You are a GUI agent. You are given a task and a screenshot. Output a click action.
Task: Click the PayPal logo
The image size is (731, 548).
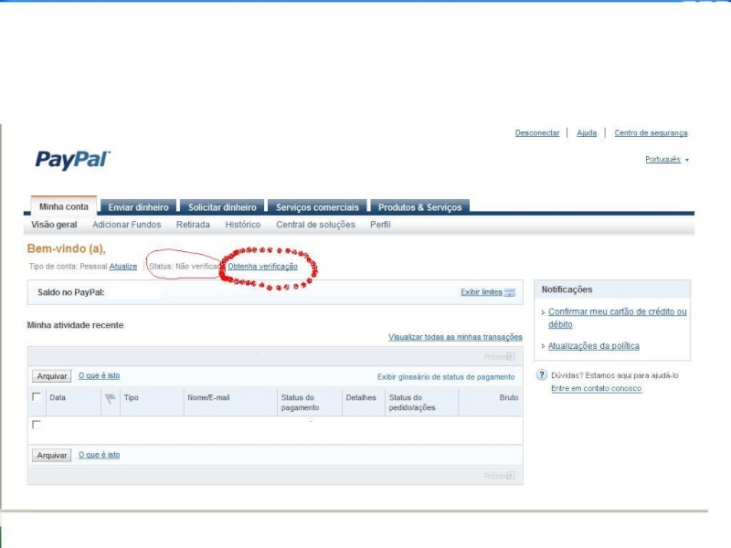tap(73, 160)
